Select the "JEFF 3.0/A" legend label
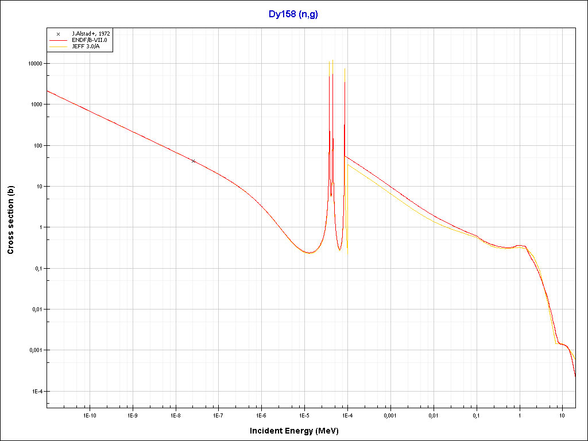The height and width of the screenshot is (441, 588). pyautogui.click(x=86, y=47)
